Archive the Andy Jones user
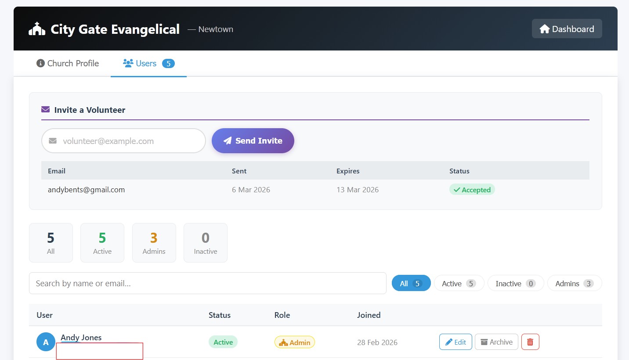 point(496,342)
